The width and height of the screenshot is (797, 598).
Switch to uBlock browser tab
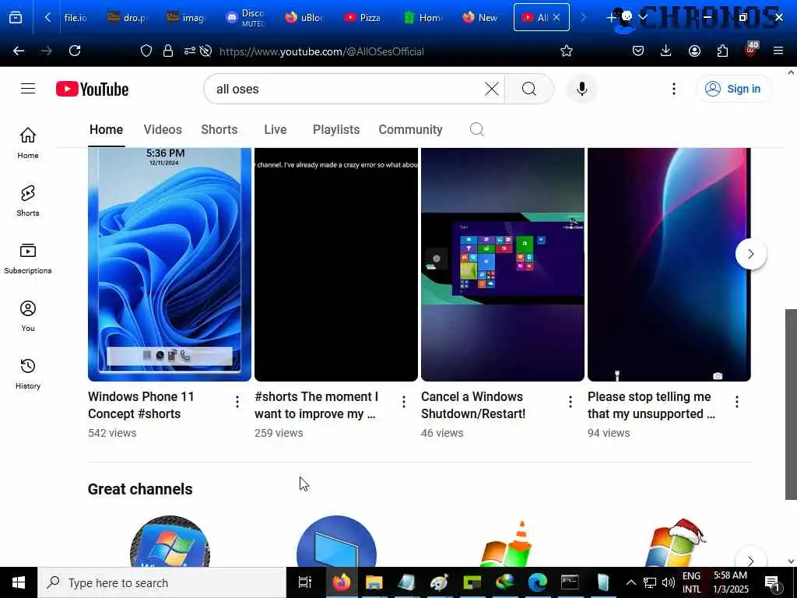tap(304, 18)
